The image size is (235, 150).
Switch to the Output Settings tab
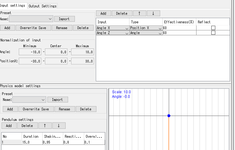tap(43, 6)
